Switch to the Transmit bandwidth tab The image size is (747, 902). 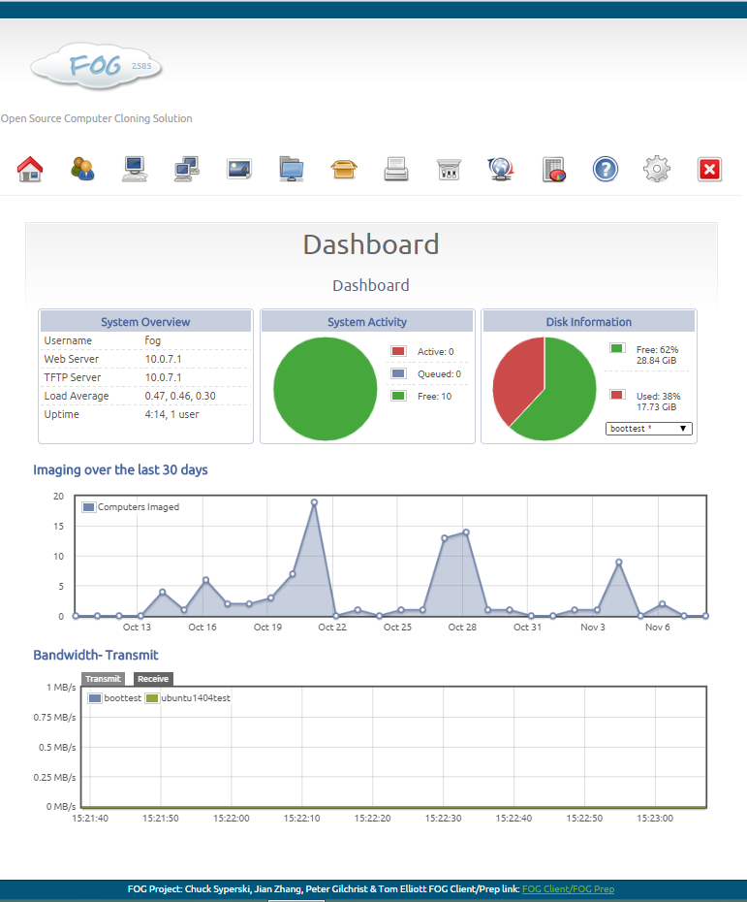pos(103,679)
